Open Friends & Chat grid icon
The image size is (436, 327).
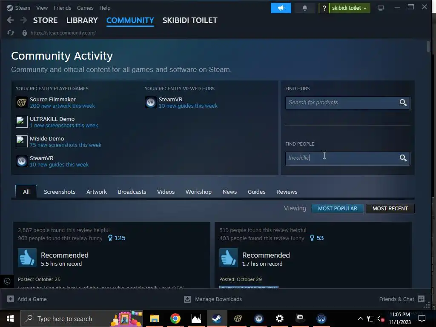pos(421,299)
